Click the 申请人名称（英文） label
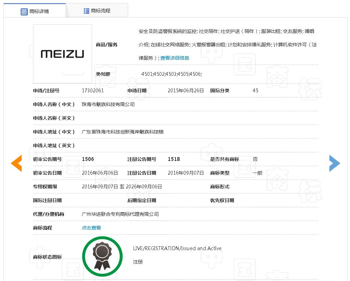350x281 pixels. point(54,118)
